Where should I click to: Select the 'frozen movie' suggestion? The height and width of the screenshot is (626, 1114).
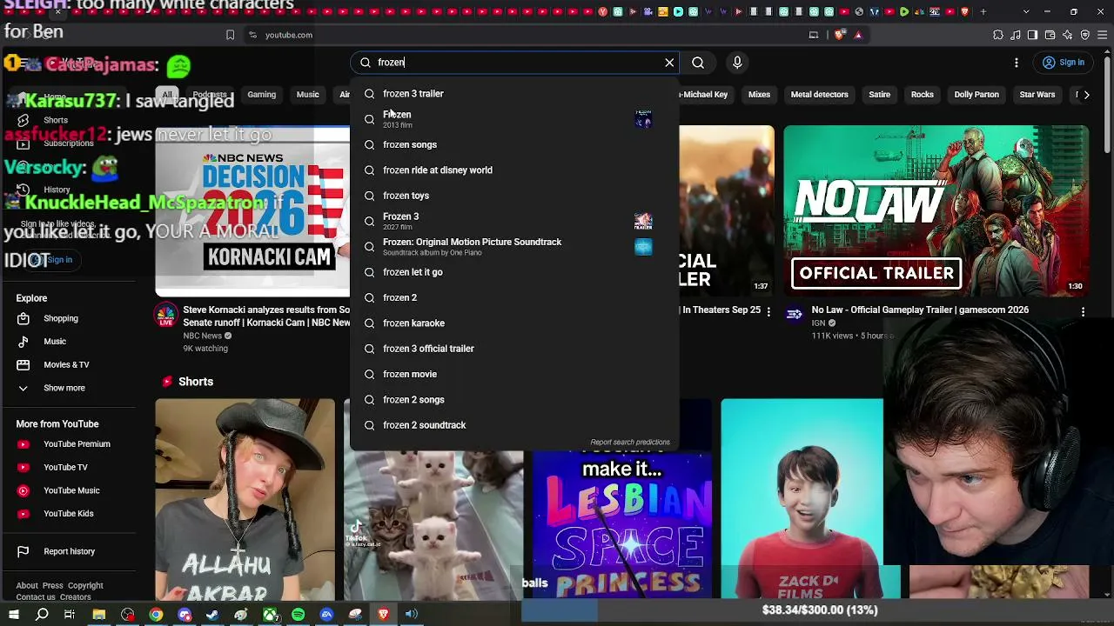pyautogui.click(x=513, y=374)
